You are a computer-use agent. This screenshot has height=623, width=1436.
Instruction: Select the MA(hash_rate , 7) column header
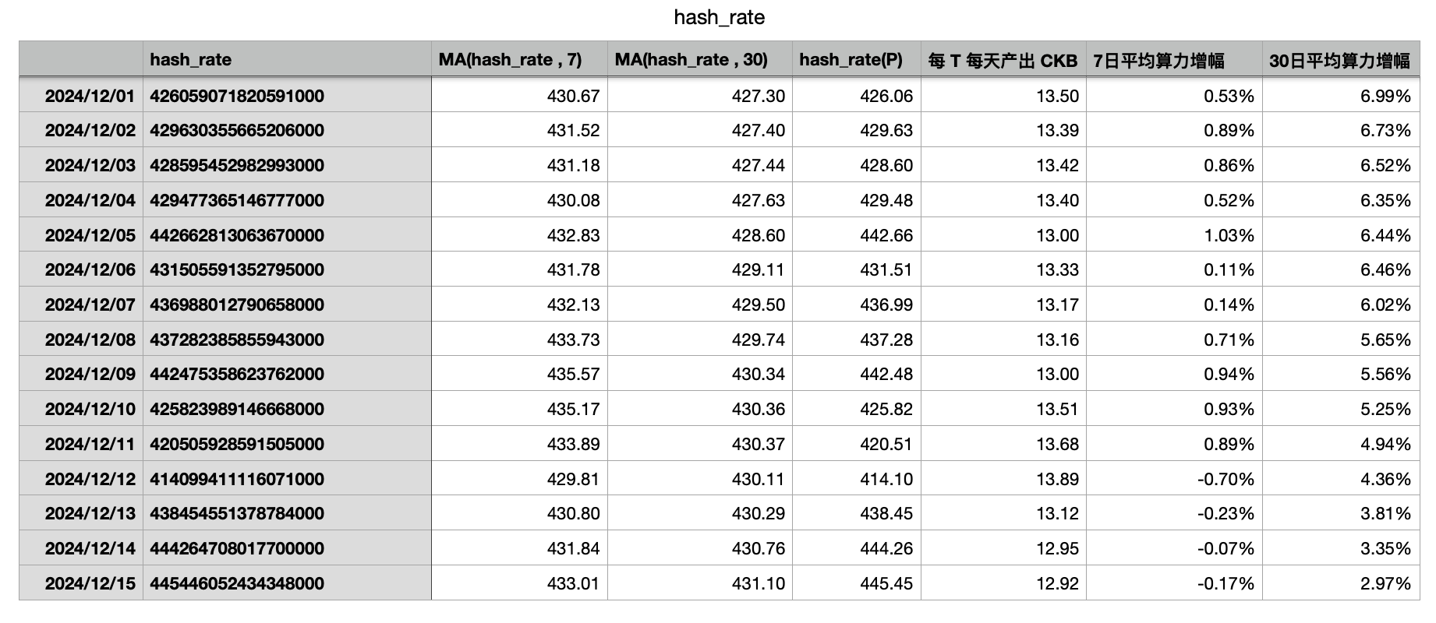click(x=510, y=60)
